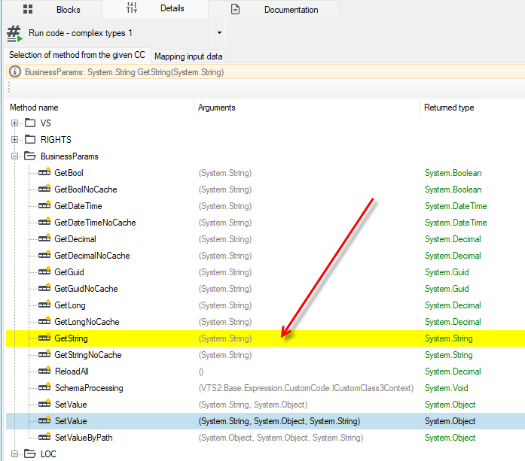Click the GetGuidNoCache method icon

pyautogui.click(x=44, y=288)
